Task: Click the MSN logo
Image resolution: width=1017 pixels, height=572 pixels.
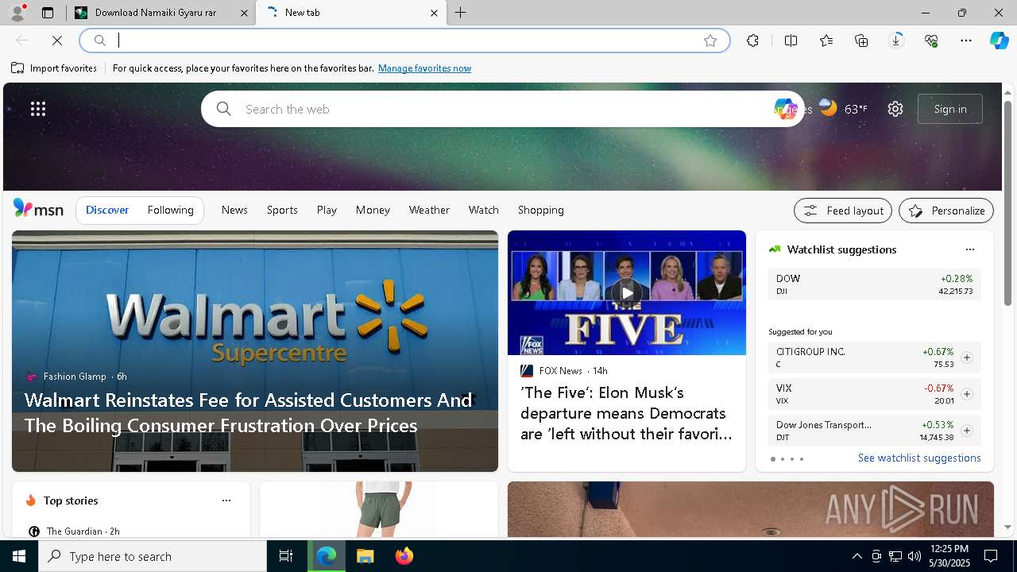Action: [38, 209]
